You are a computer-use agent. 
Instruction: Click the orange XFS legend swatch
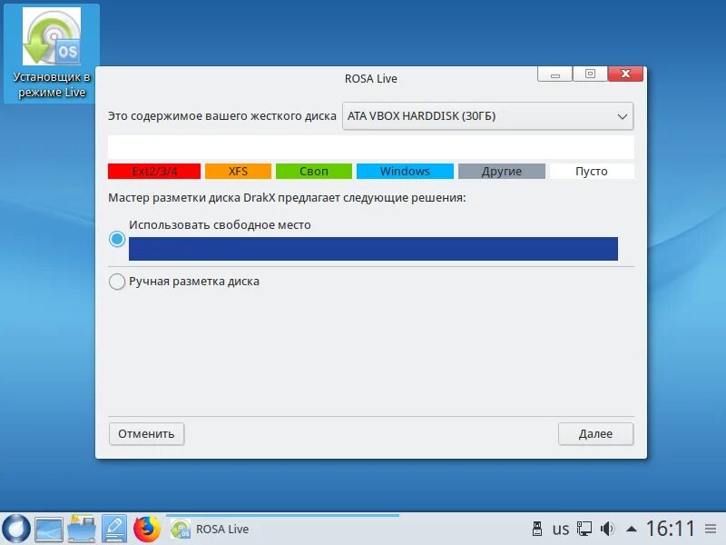[238, 171]
